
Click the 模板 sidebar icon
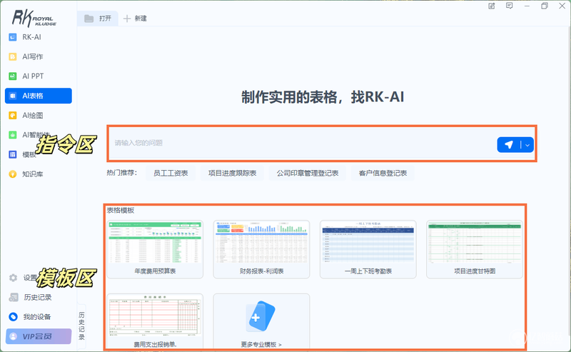click(13, 154)
